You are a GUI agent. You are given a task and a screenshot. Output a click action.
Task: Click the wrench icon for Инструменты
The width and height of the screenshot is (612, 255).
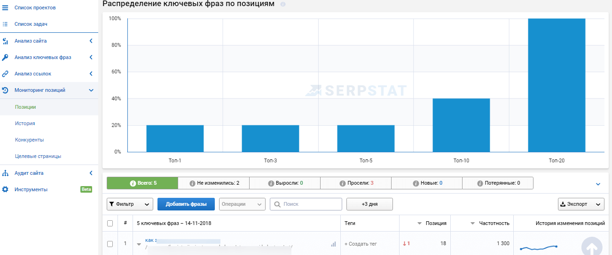(x=6, y=189)
